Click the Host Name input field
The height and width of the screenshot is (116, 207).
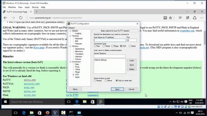coord(110,40)
